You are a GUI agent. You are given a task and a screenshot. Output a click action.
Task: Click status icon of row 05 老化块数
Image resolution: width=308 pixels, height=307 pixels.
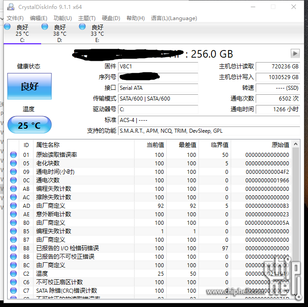click(13, 163)
